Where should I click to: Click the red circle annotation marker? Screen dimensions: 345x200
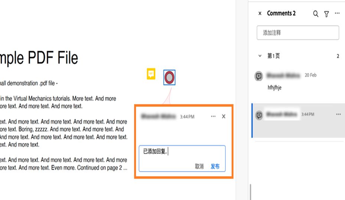169,77
